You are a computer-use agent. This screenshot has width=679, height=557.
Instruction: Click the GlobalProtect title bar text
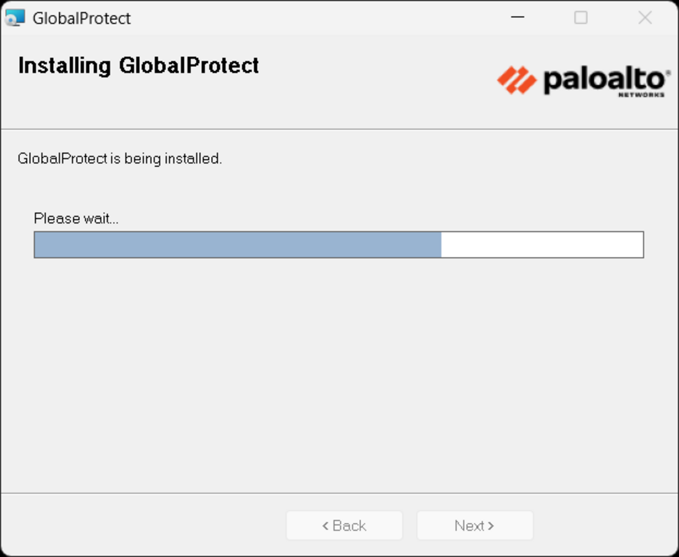(x=82, y=18)
